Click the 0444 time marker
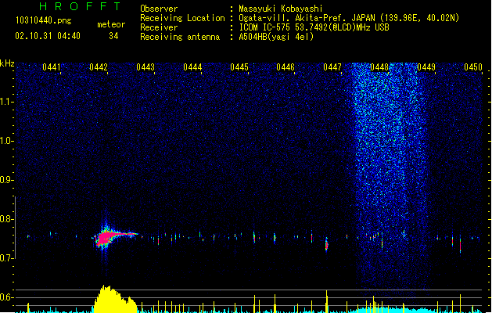The image size is (492, 313). [x=192, y=67]
